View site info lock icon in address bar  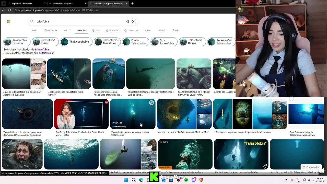click(x=16, y=10)
